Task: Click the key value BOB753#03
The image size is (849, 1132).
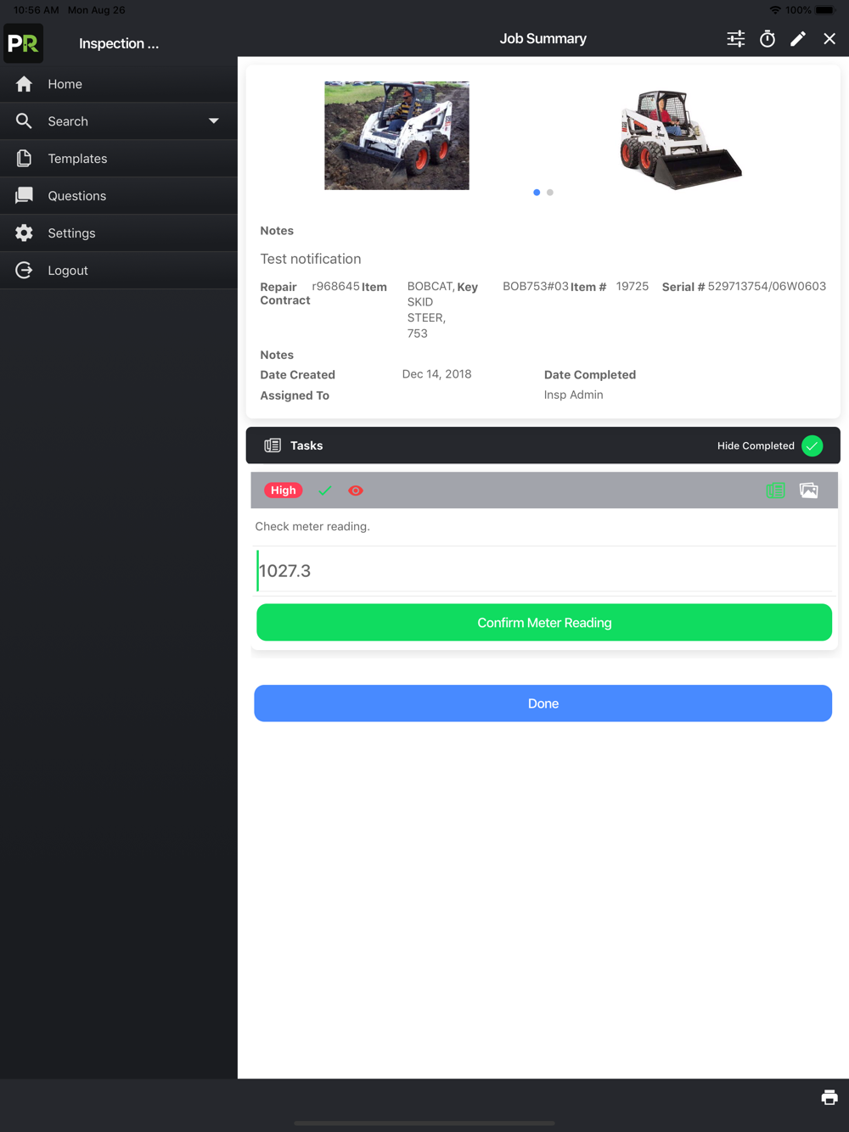Action: point(536,286)
